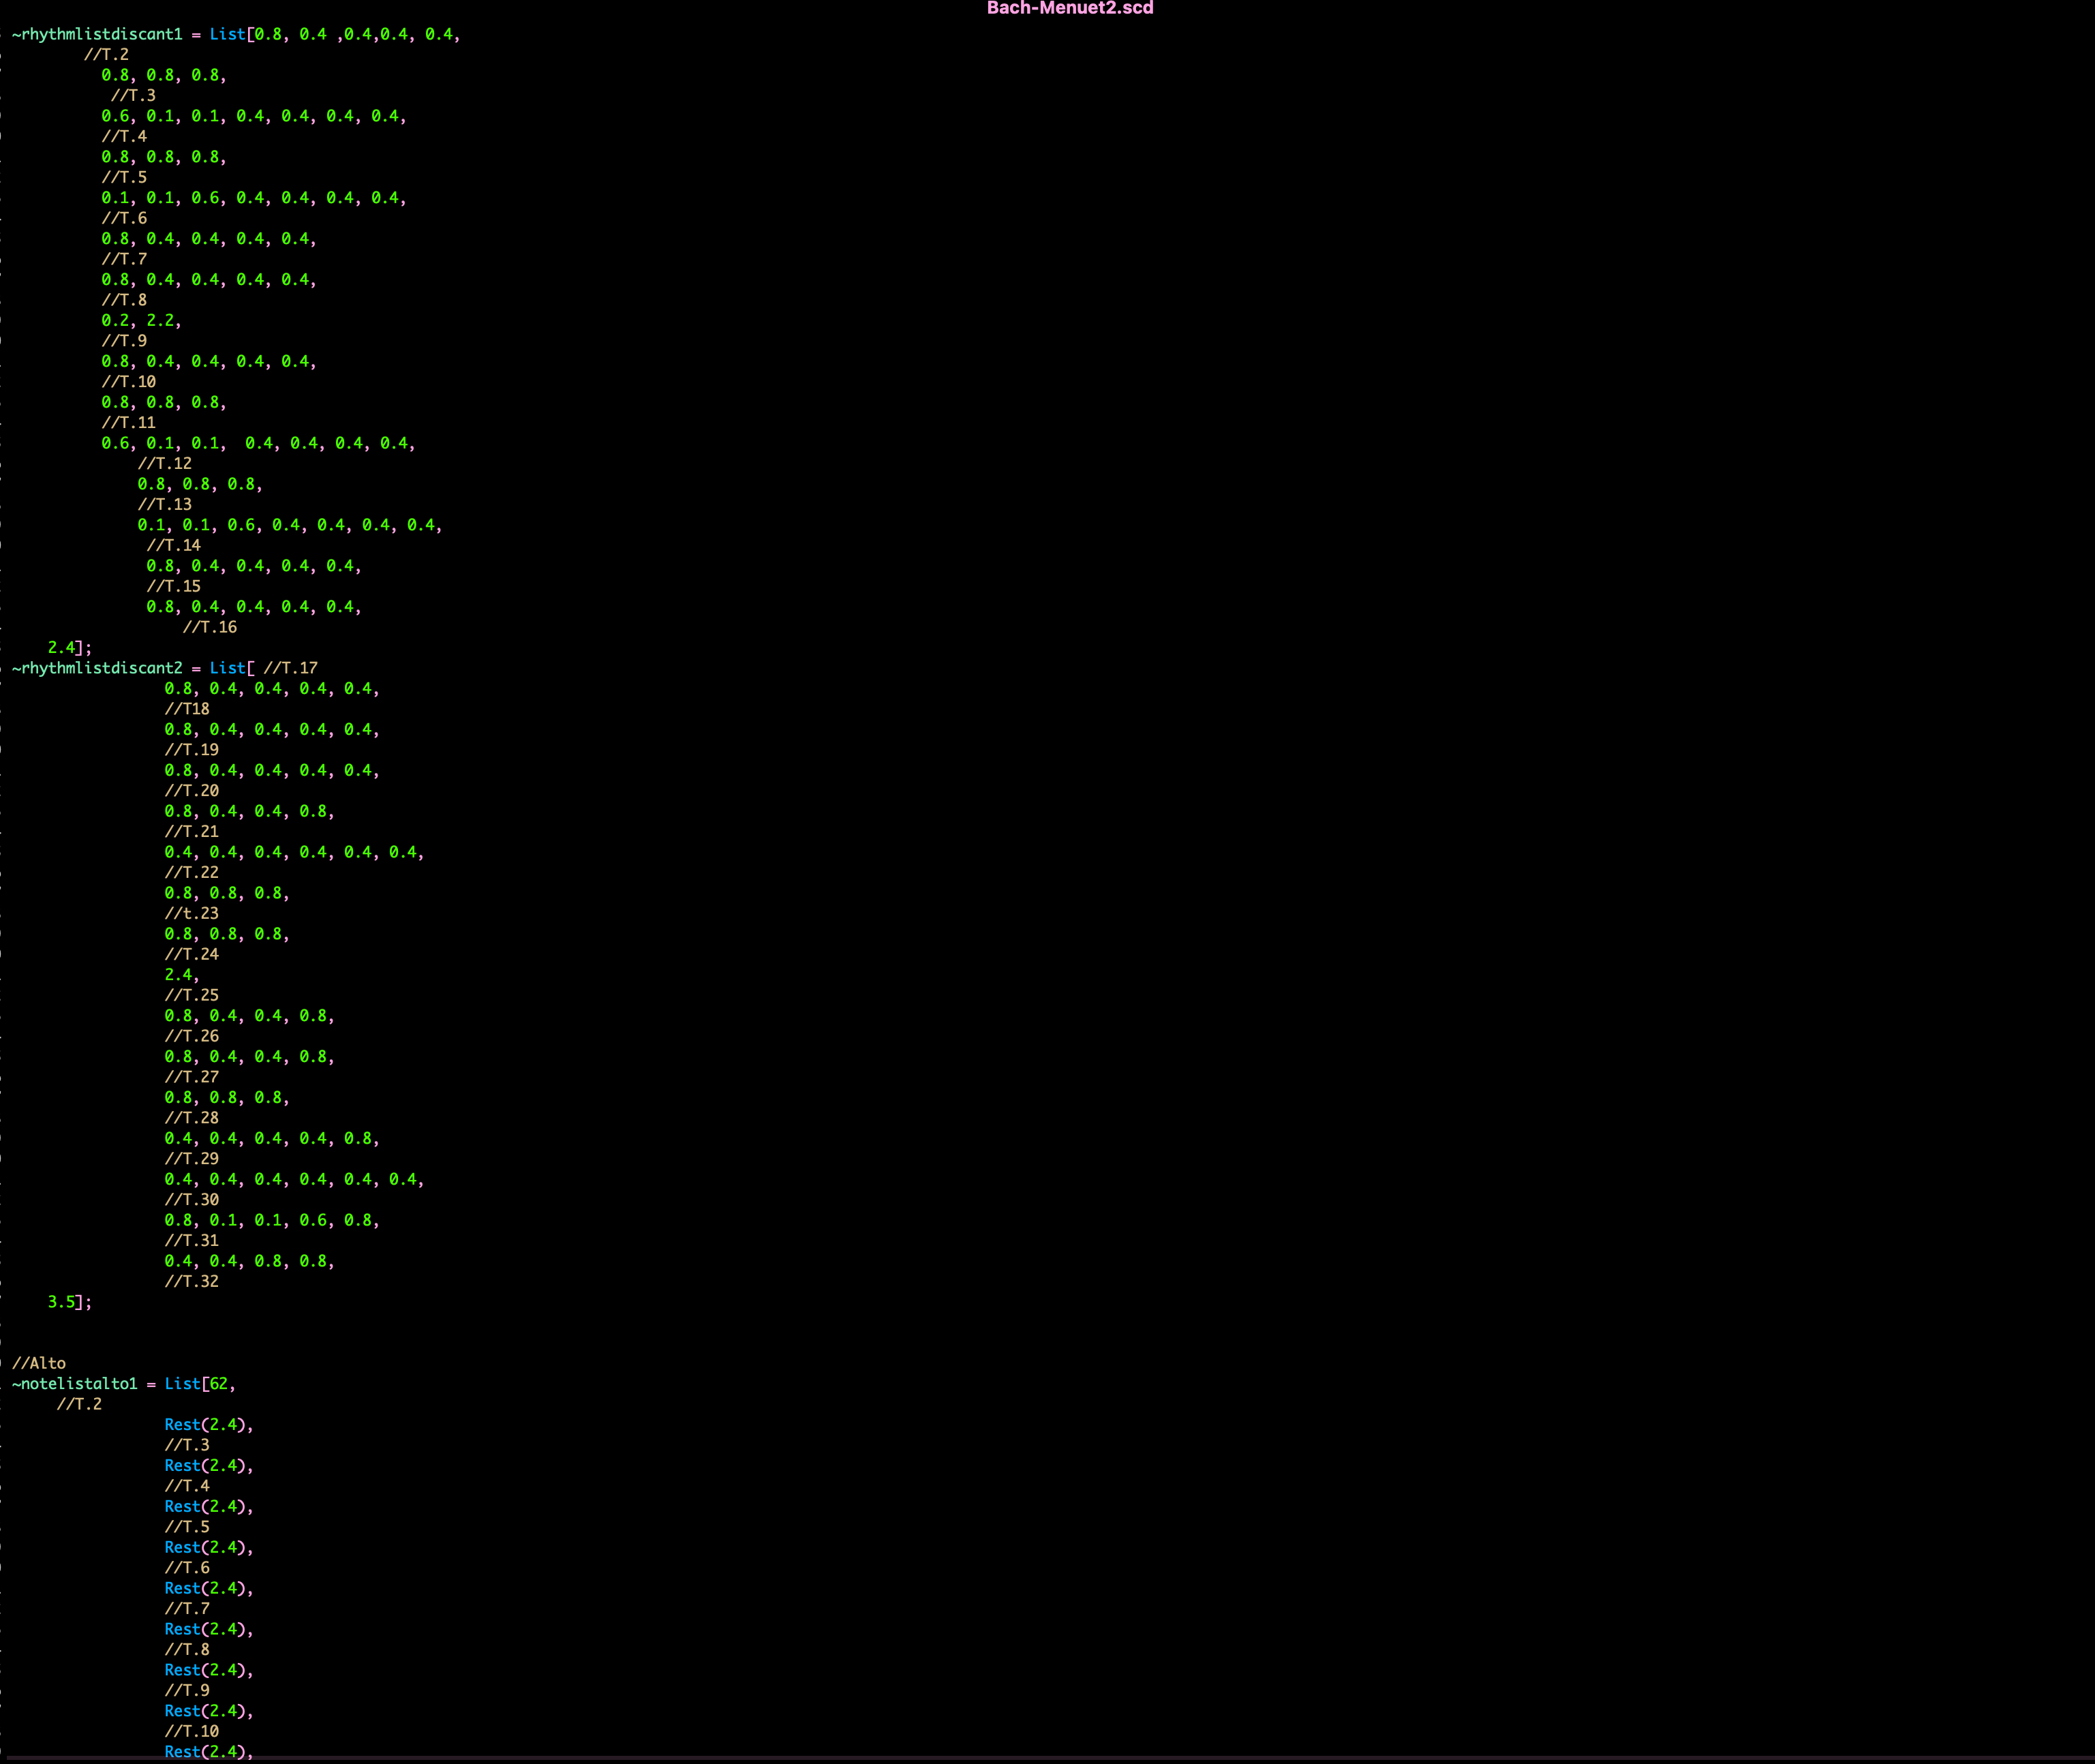Click the closing 3.5]; line
The width and height of the screenshot is (2095, 1764).
click(70, 1303)
